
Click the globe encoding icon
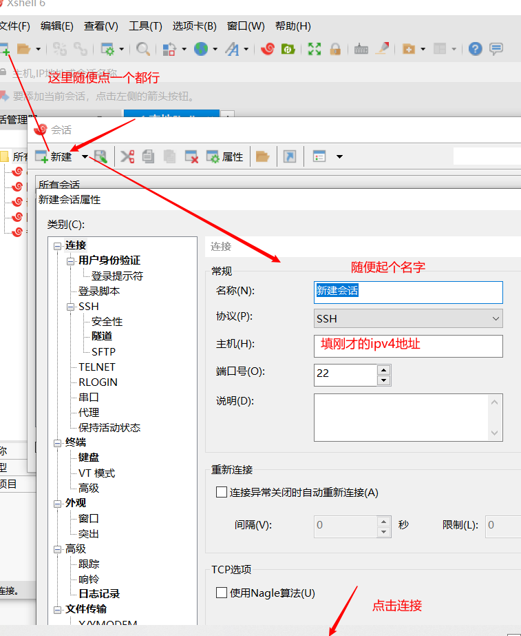201,49
